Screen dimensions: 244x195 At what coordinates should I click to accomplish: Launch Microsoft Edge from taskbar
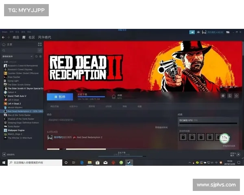(82, 162)
